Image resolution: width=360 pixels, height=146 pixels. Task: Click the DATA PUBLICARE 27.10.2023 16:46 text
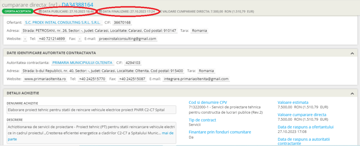coord(68,11)
